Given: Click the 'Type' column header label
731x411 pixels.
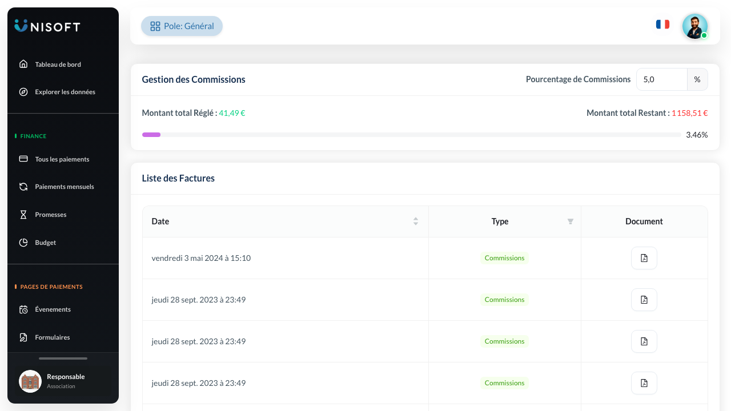Looking at the screenshot, I should pyautogui.click(x=500, y=221).
